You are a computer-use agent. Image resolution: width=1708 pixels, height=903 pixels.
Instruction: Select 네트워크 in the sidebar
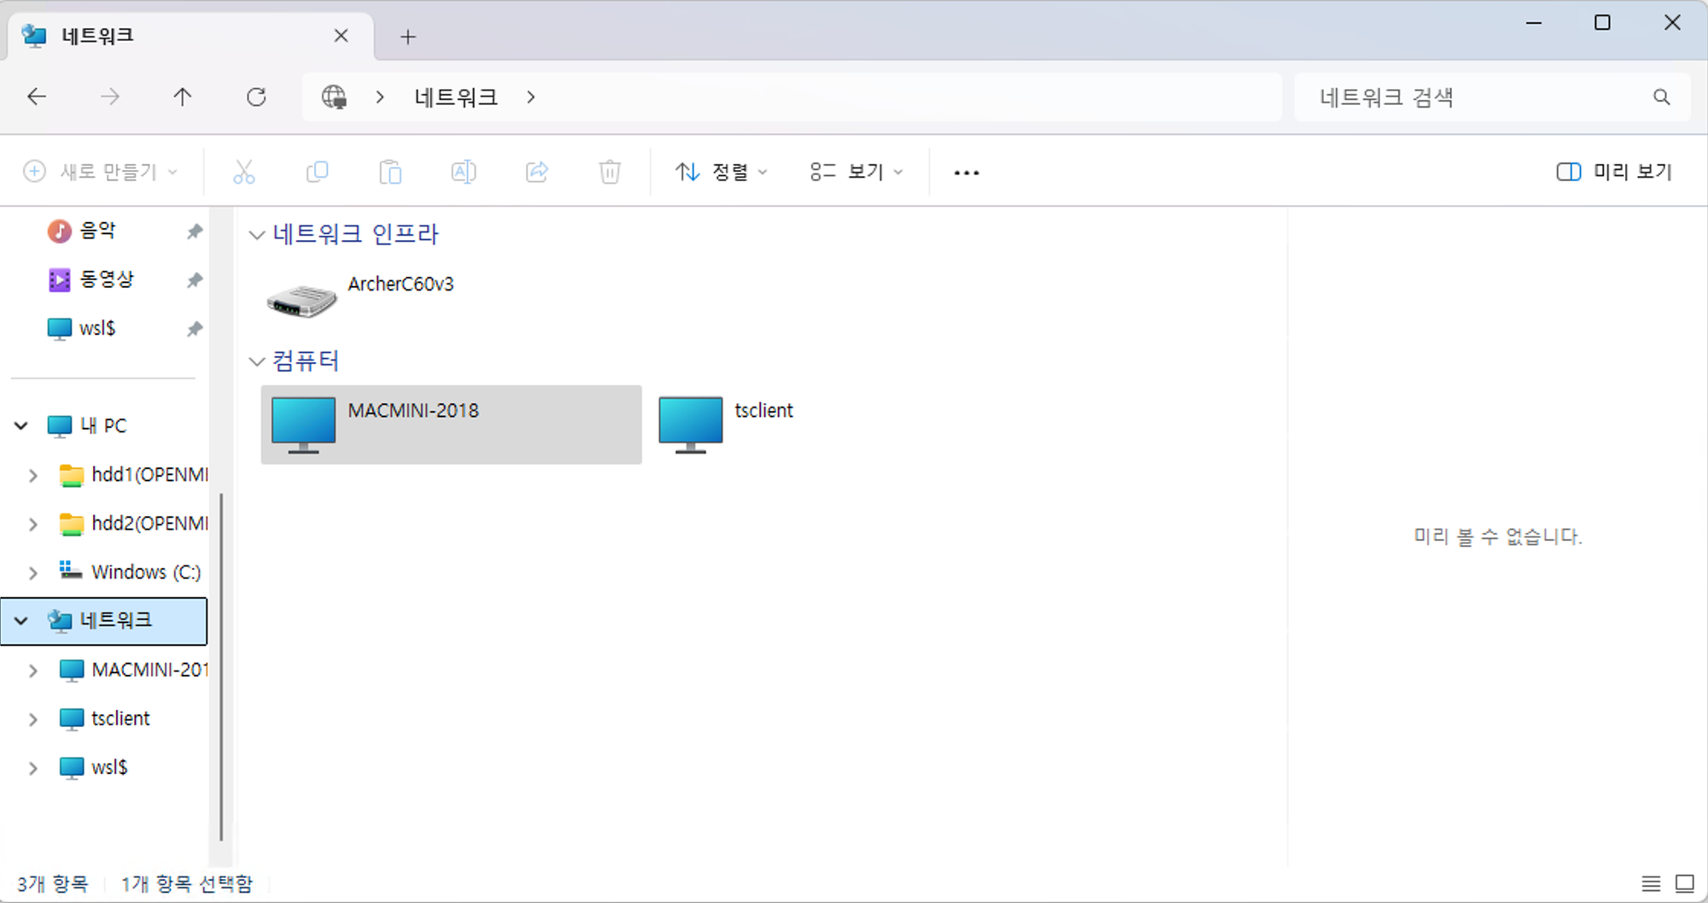click(104, 621)
